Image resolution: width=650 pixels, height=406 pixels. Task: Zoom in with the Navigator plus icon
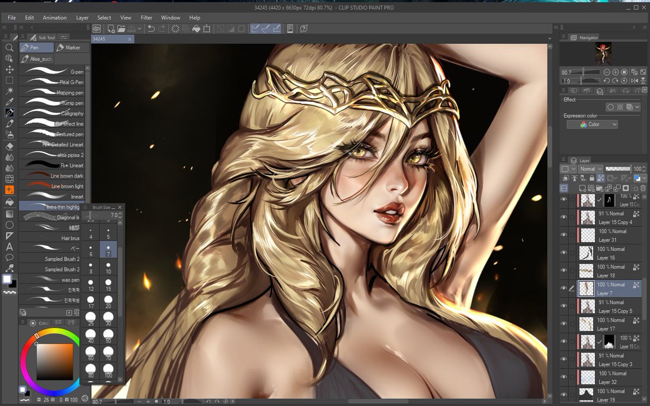coord(616,73)
